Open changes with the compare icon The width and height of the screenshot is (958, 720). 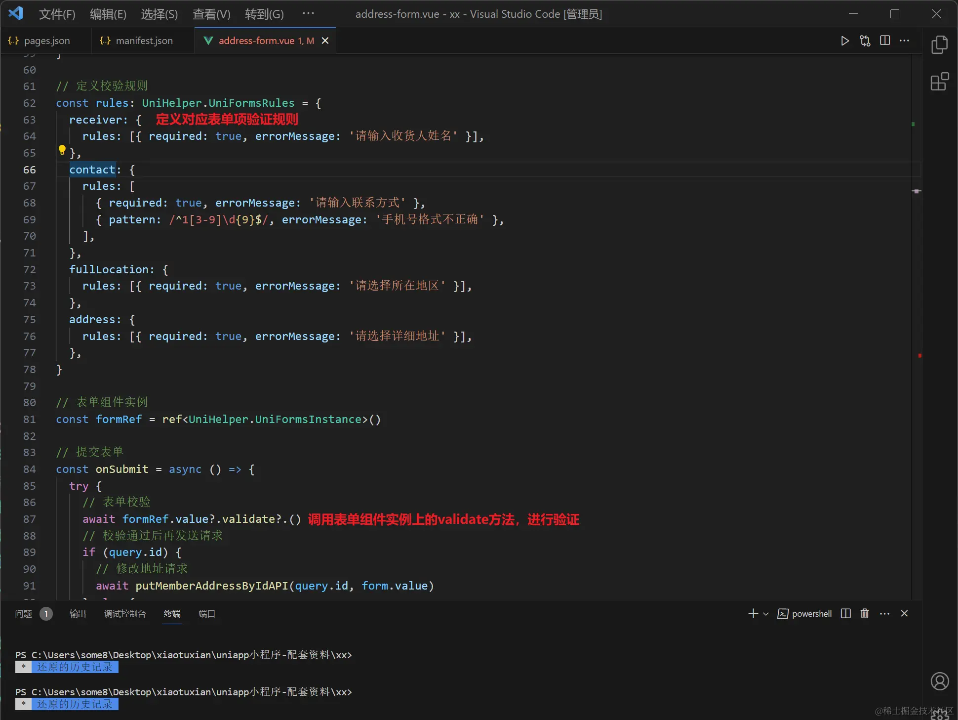865,41
